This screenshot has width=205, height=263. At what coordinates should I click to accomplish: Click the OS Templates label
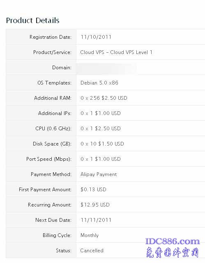pos(54,83)
